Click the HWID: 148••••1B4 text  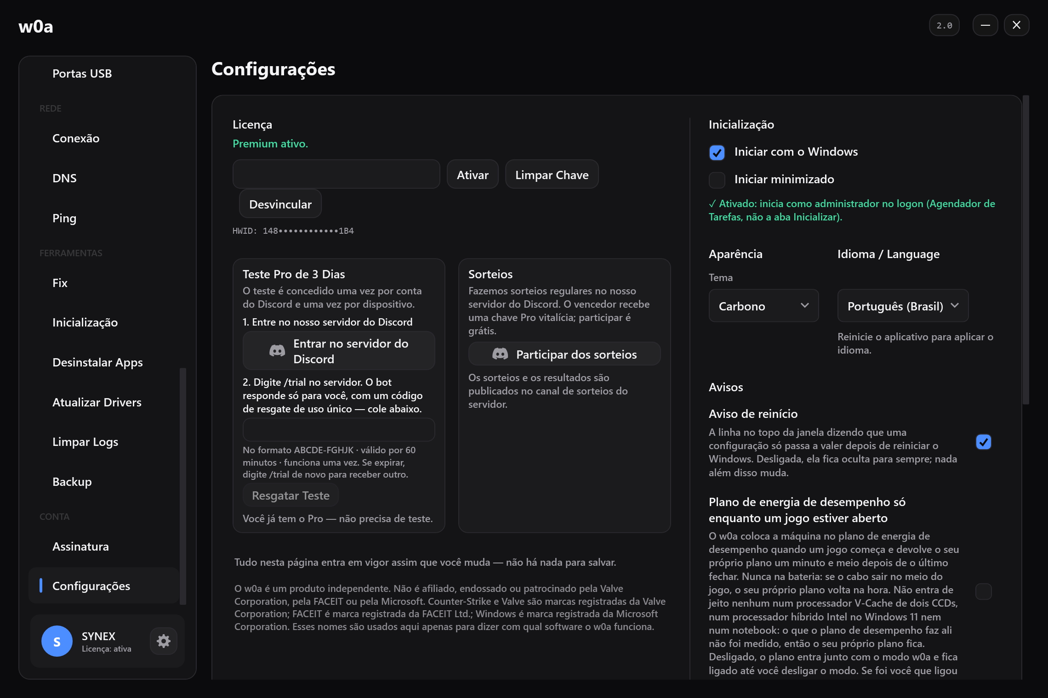point(293,231)
